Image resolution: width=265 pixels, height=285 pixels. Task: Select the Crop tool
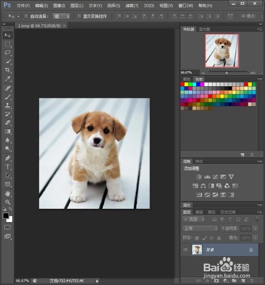(x=8, y=70)
